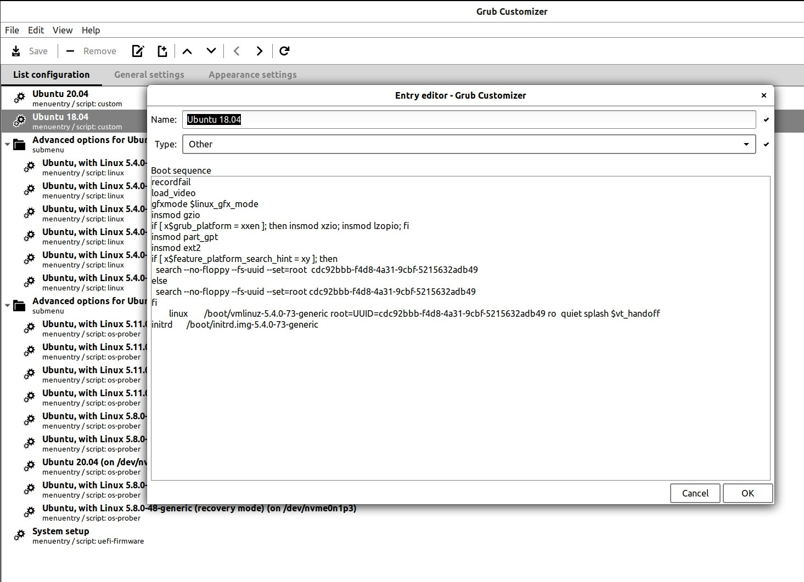Open the Edit menu
The width and height of the screenshot is (804, 582).
pyautogui.click(x=36, y=30)
